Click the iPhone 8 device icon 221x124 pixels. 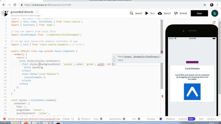pyautogui.click(x=79, y=119)
